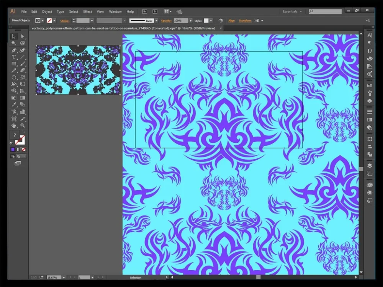Open the Basic brush definition dropdown
The image size is (383, 287).
[x=156, y=21]
